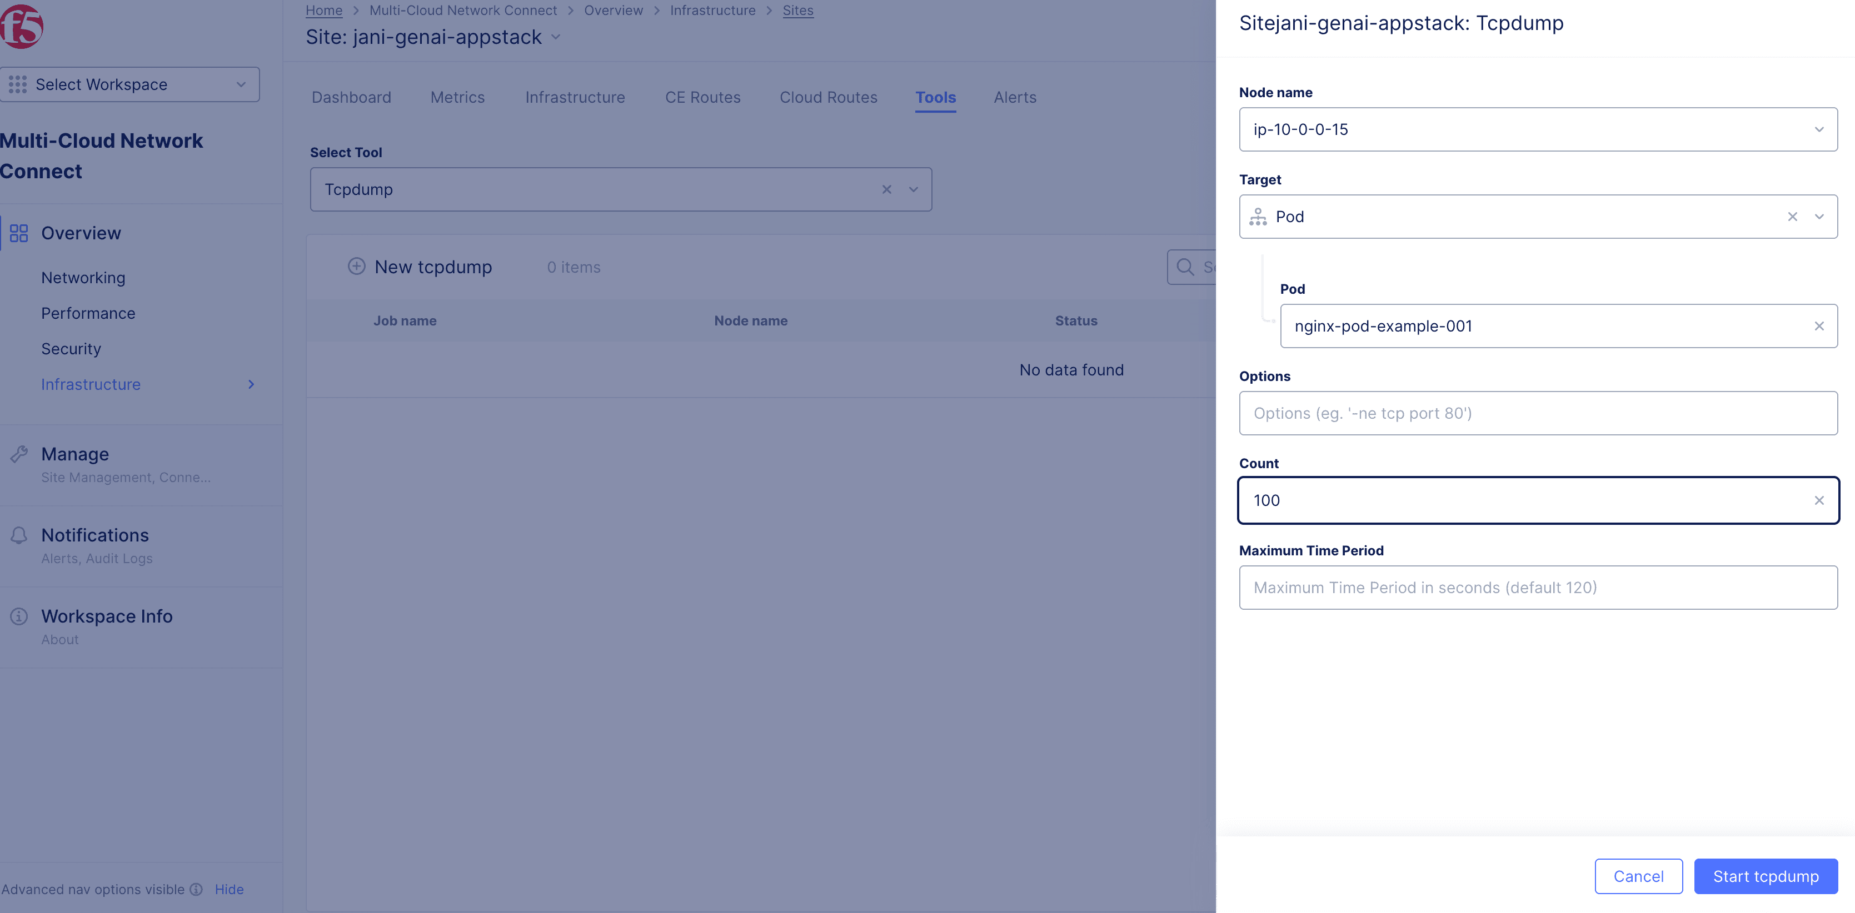Image resolution: width=1855 pixels, height=913 pixels.
Task: Open the Node name dropdown ip-10-0-0-15
Action: pyautogui.click(x=1538, y=129)
